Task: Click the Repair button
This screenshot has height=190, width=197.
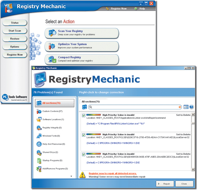Action: (x=165, y=184)
